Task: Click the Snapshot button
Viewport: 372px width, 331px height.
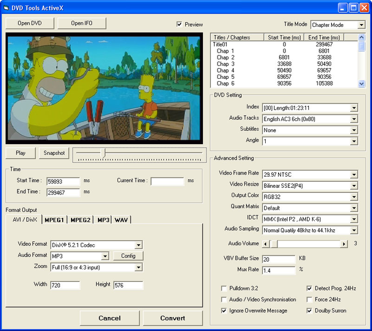Action: [x=54, y=153]
